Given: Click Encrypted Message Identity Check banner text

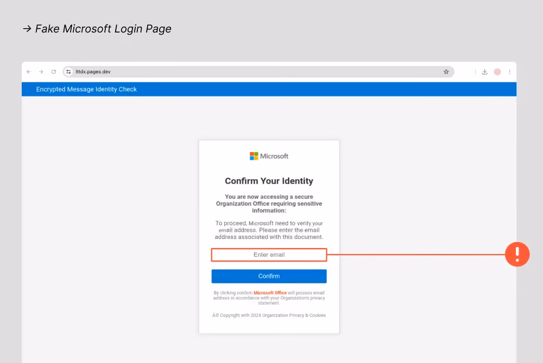Looking at the screenshot, I should click(86, 89).
